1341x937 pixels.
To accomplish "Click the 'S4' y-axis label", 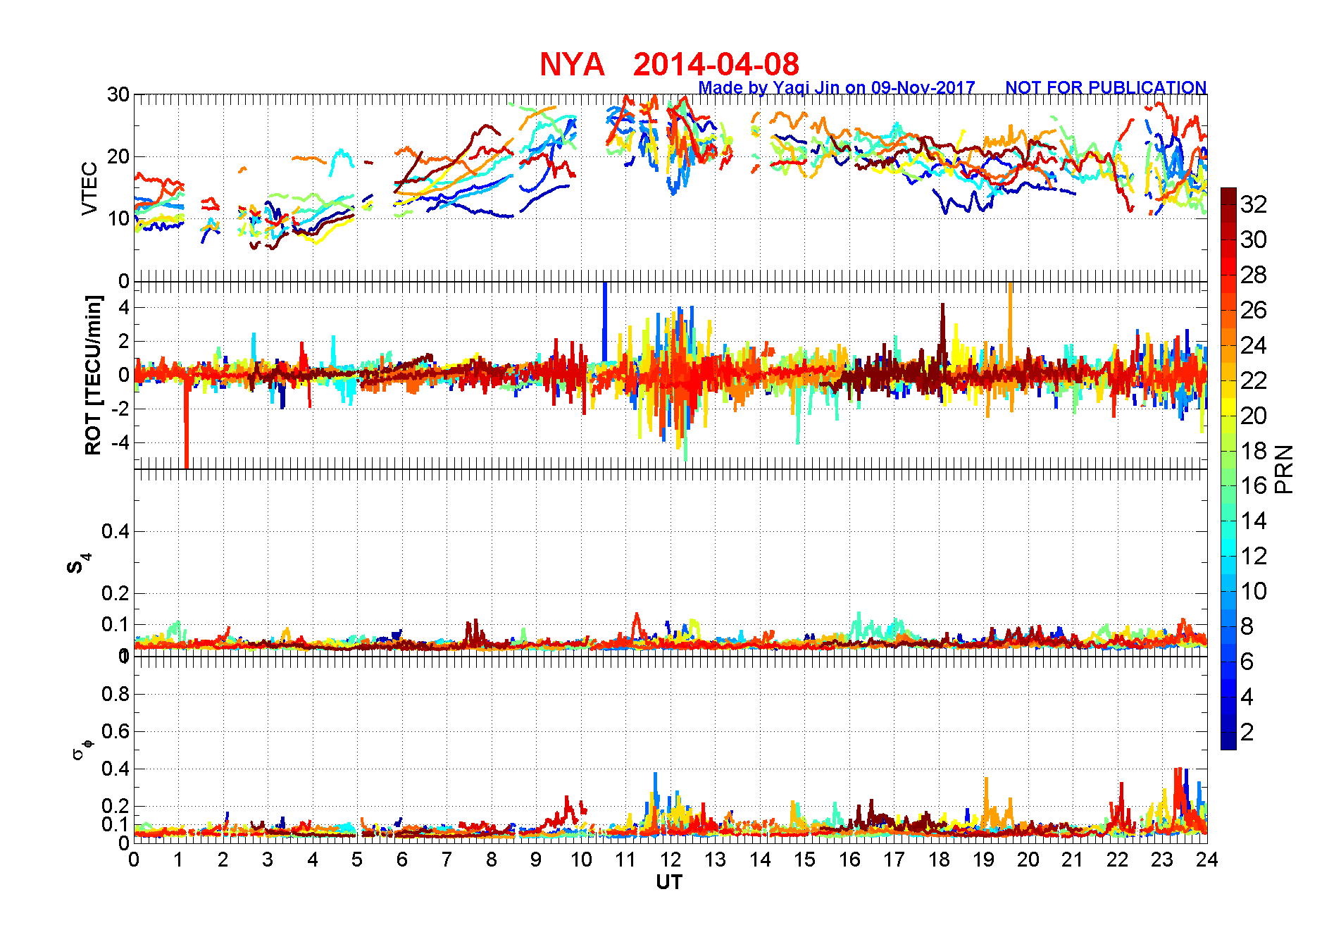I will tap(78, 564).
